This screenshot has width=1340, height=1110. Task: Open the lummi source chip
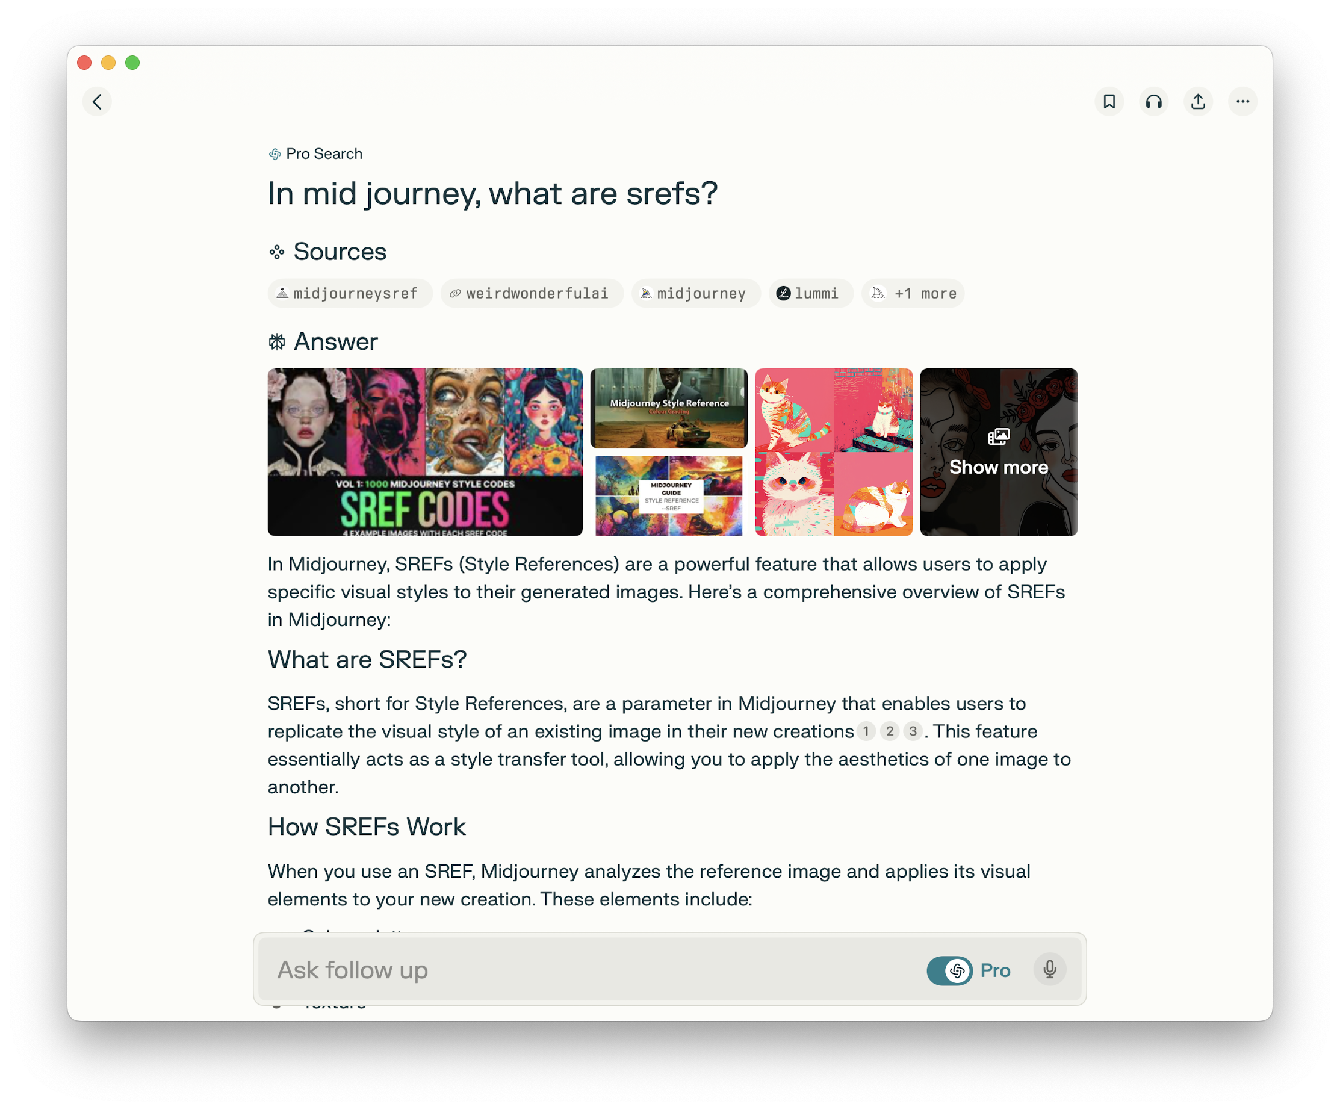pos(810,293)
